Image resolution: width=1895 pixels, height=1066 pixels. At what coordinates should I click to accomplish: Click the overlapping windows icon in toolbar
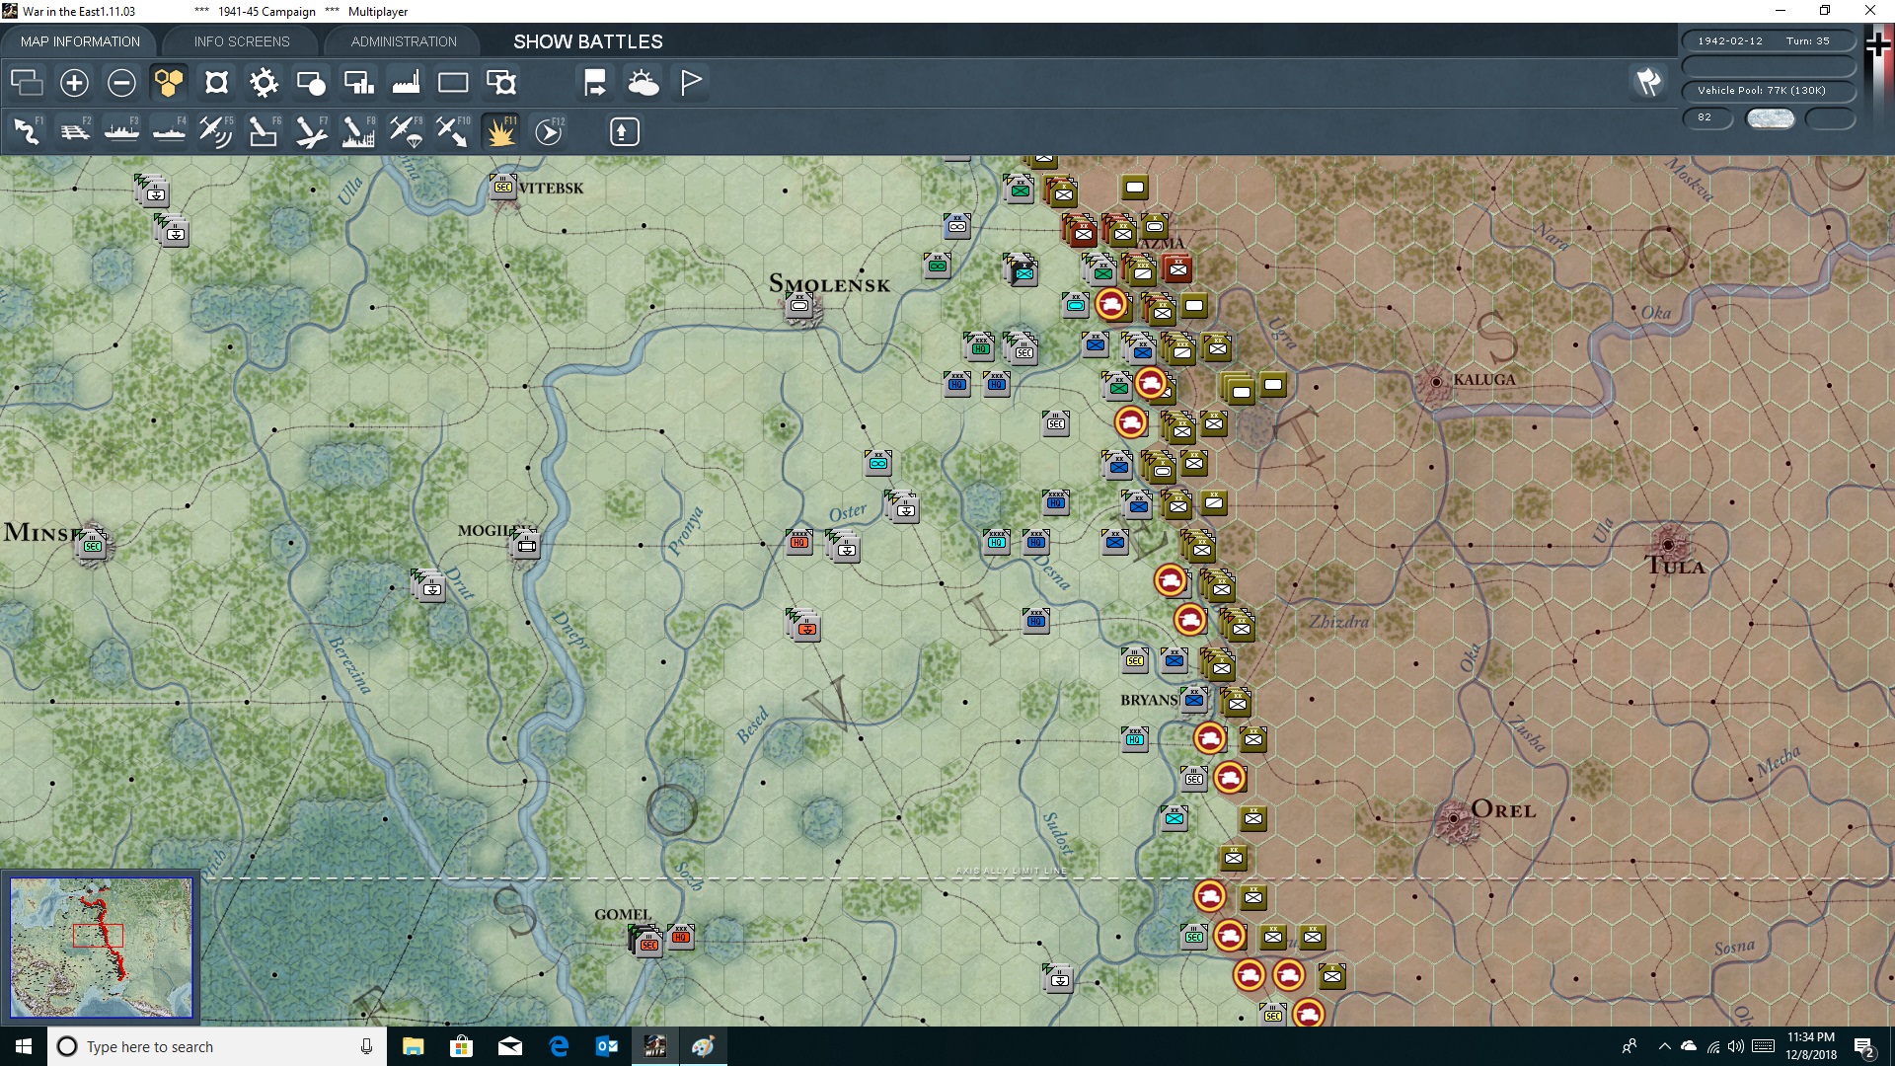click(x=27, y=83)
